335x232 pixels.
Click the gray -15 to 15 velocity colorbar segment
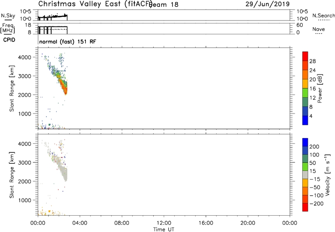click(305, 175)
